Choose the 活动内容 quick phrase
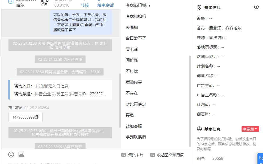The width and height of the screenshot is (263, 164). [134, 82]
